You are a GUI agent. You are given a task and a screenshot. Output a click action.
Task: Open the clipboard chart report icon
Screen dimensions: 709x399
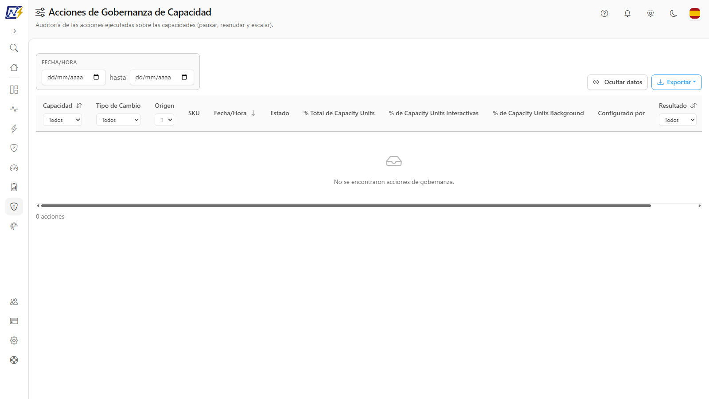coord(14,187)
